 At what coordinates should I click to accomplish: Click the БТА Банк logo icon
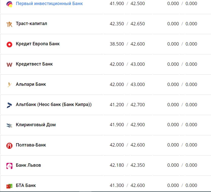point(9,186)
